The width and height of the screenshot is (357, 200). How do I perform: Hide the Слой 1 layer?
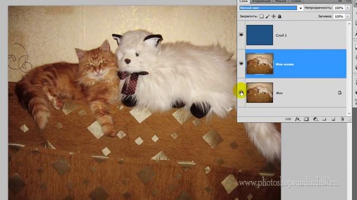pos(241,34)
